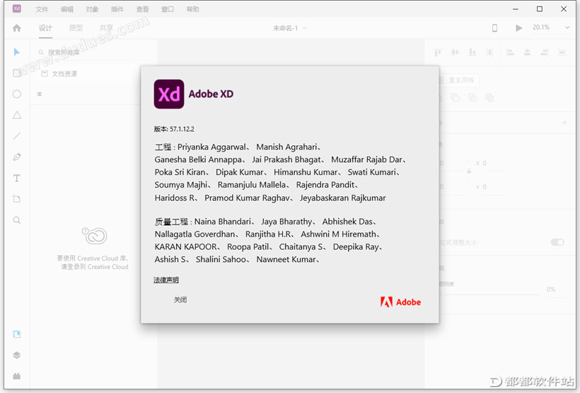Pick the Line tool

click(x=17, y=136)
